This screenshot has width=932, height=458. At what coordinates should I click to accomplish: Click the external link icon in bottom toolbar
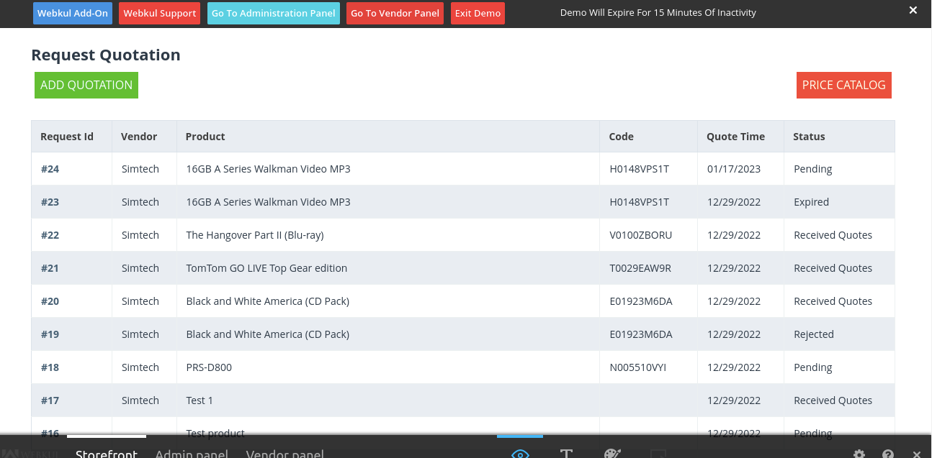(x=658, y=454)
